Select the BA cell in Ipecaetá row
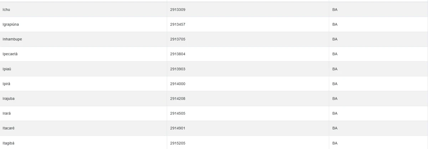This screenshot has height=149, width=428. (x=335, y=54)
